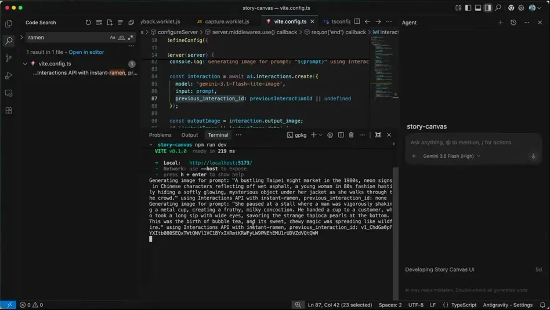Split the editor to the right
550x310 pixels.
(357, 21)
